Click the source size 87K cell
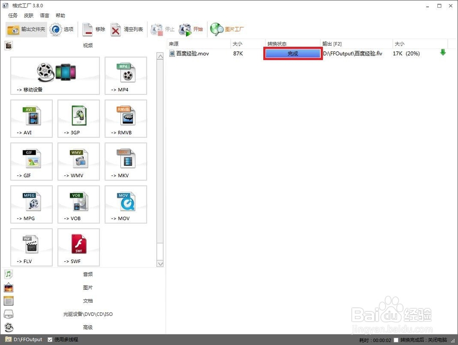The height and width of the screenshot is (345, 458). pyautogui.click(x=238, y=54)
